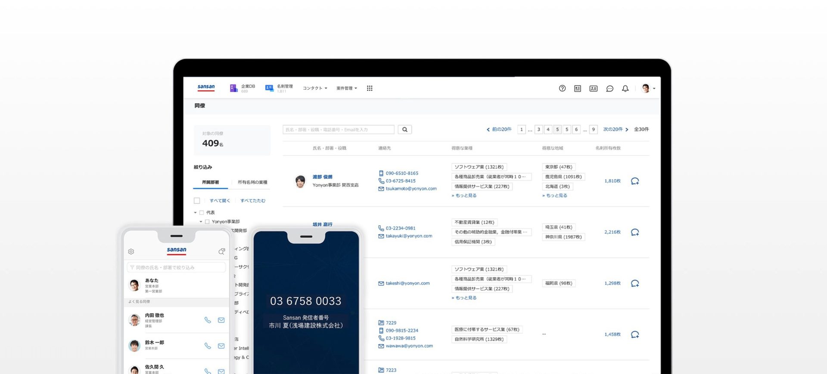Viewport: 827px width, 374px height.
Task: Click 渡部 俊朗 profile photo
Action: pos(300,181)
